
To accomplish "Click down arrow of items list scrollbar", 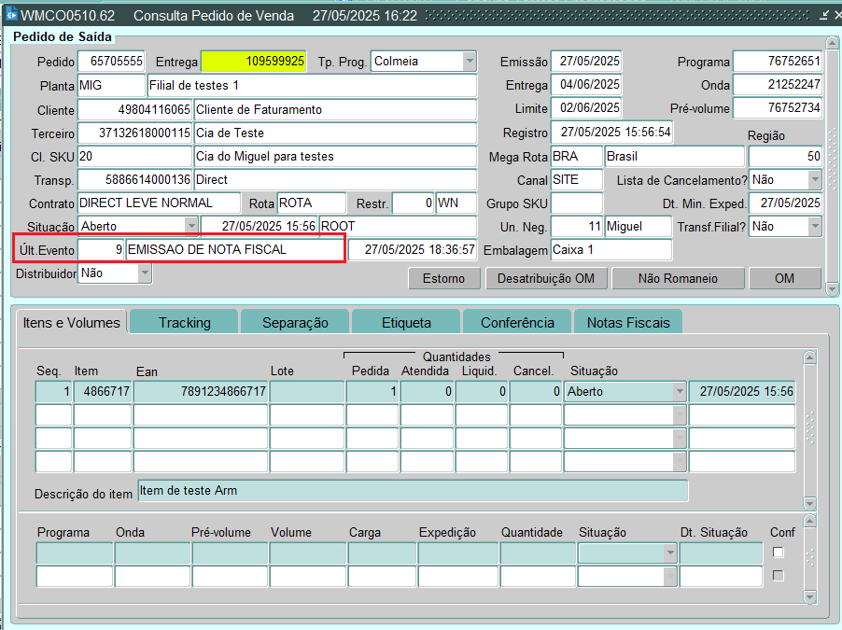I will [x=809, y=503].
